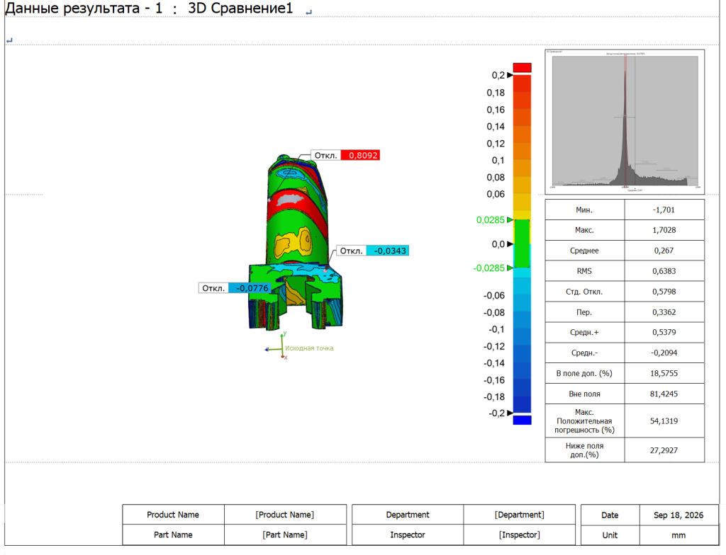The height and width of the screenshot is (555, 726).
Task: Click the "Мин." value -1,701
Action: pyautogui.click(x=664, y=210)
